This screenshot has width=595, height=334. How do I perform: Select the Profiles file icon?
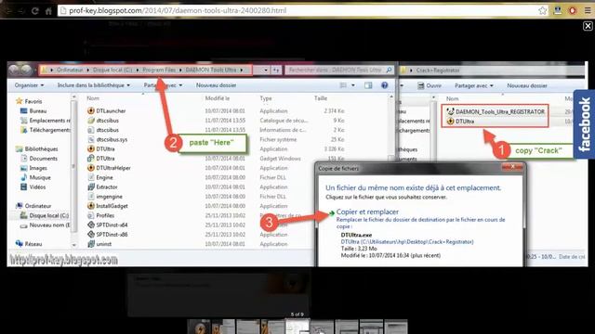pos(91,215)
